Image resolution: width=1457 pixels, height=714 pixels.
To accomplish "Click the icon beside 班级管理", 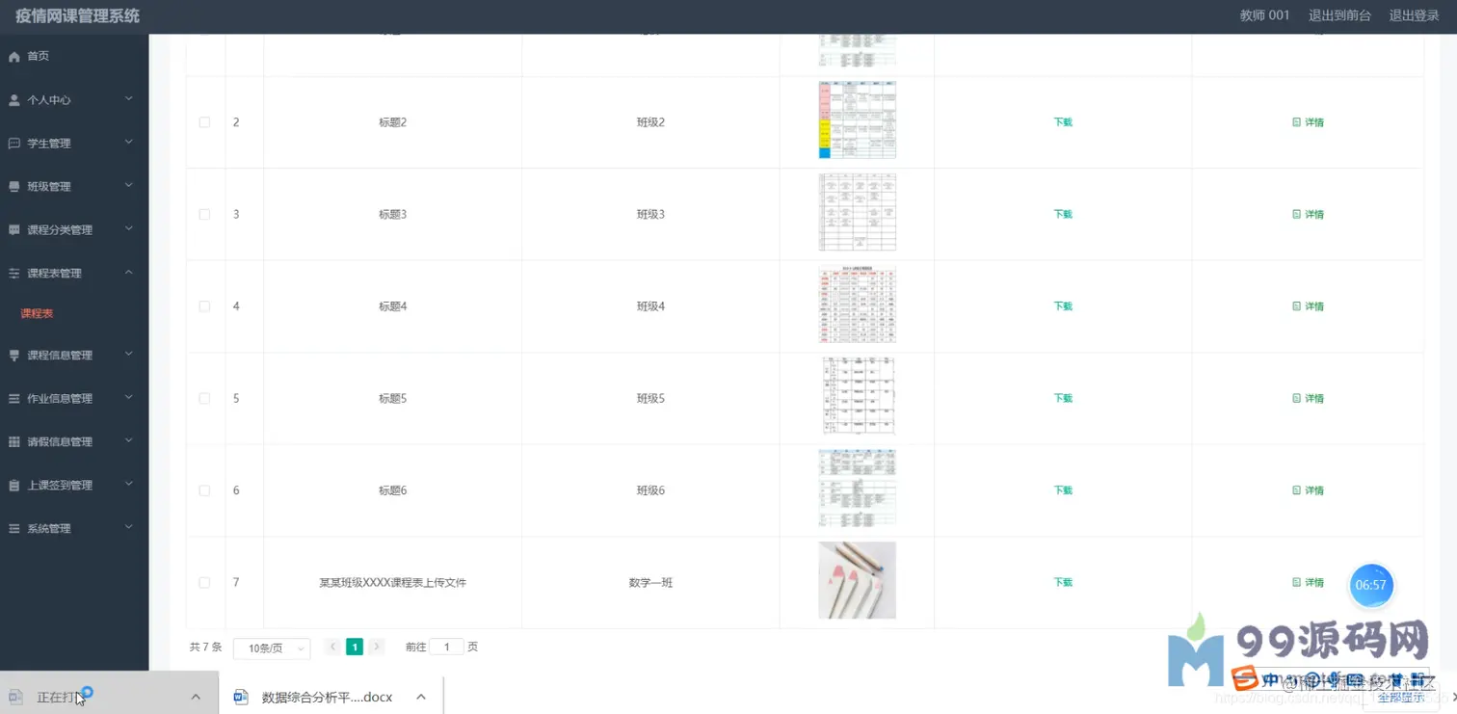I will click(13, 187).
